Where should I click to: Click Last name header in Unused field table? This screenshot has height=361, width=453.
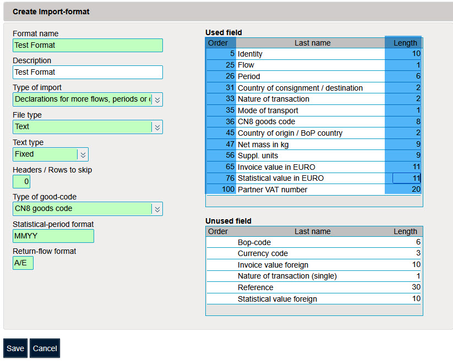pyautogui.click(x=312, y=231)
